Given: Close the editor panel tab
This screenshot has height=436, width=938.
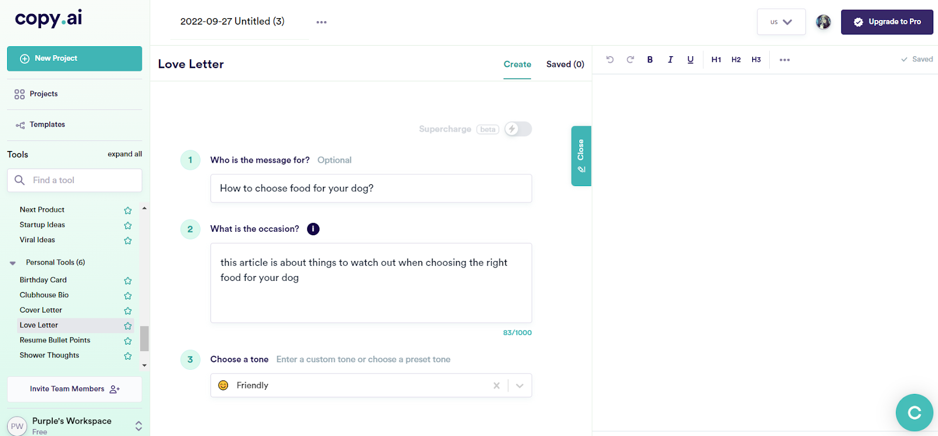Looking at the screenshot, I should [x=581, y=156].
